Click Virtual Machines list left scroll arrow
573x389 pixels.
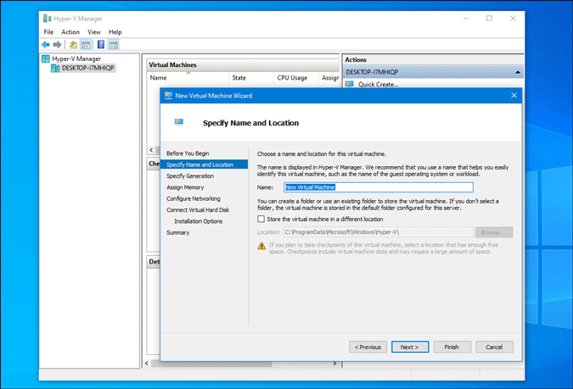click(151, 150)
